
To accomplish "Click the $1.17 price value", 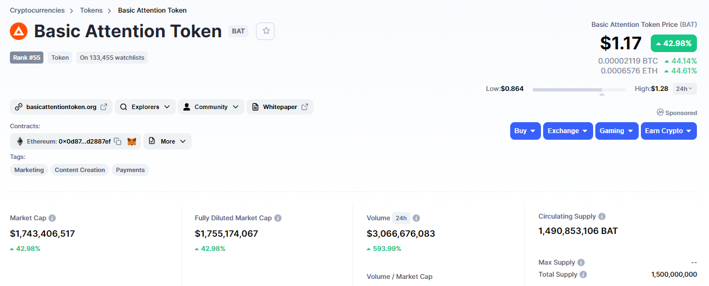I will (621, 43).
